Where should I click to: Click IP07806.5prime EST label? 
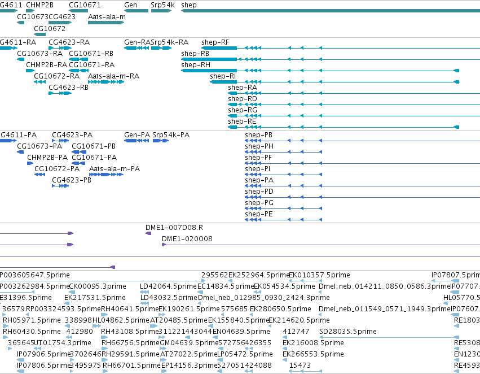(44, 366)
